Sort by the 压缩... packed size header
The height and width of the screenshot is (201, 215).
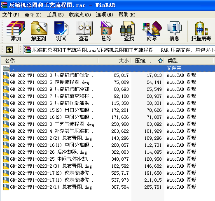click(x=147, y=60)
